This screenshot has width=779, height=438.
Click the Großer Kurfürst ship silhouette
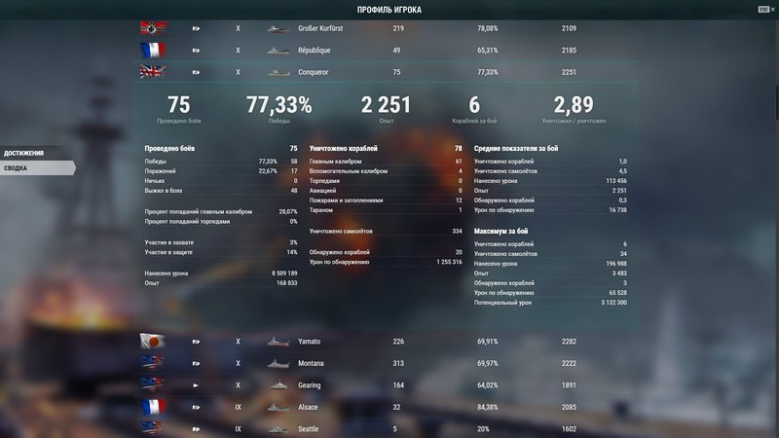(278, 29)
